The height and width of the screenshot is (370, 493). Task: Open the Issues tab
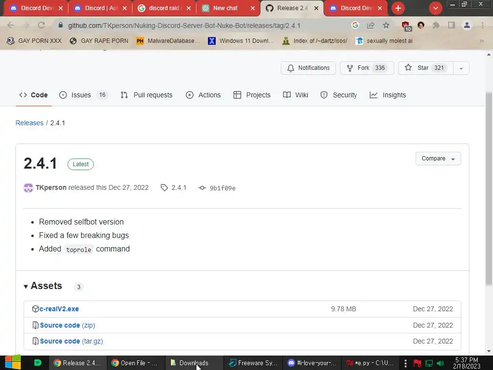click(84, 95)
